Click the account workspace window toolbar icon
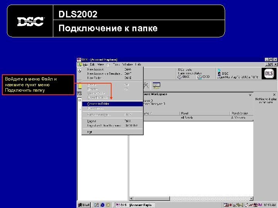Screen dimensions: 278x208 (x=156, y=86)
